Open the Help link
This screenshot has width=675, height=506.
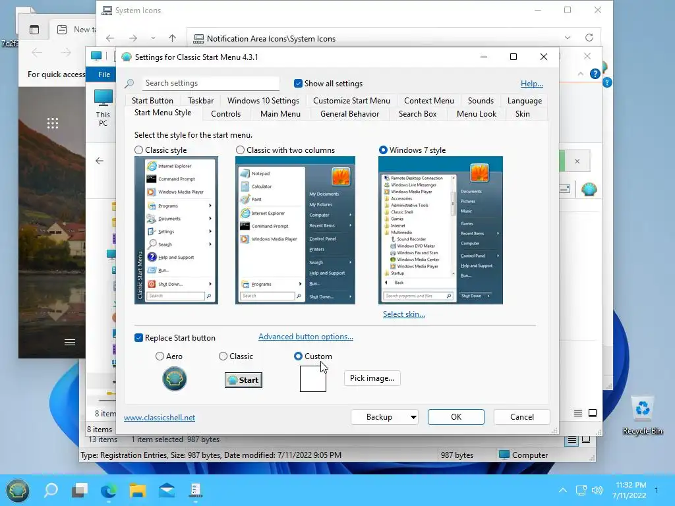tap(532, 84)
